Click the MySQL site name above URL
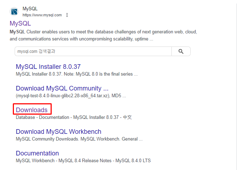Image resolution: width=237 pixels, height=170 pixels. pos(30,9)
